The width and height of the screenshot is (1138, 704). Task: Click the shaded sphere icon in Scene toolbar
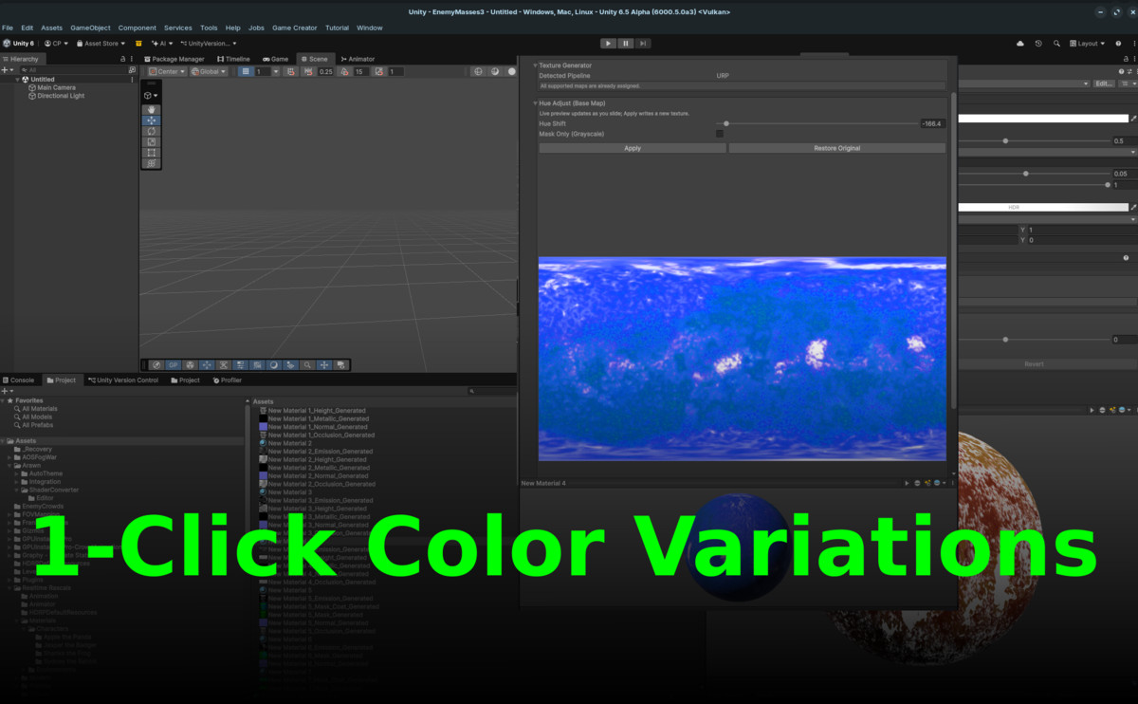point(495,71)
